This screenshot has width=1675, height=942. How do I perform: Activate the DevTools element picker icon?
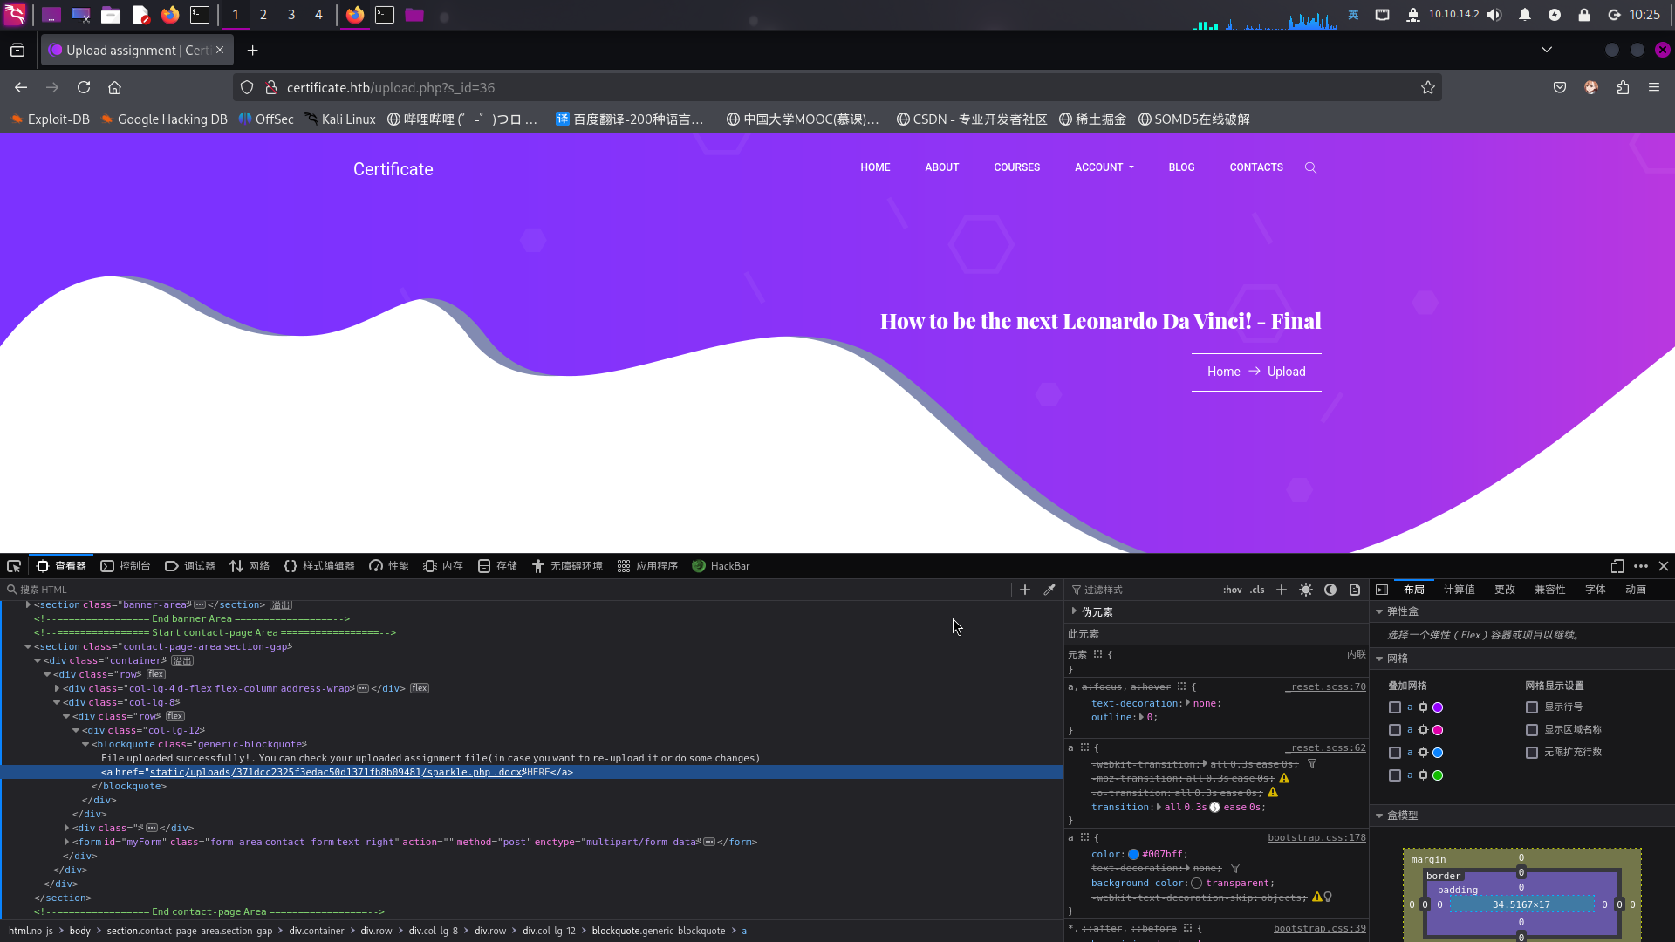[14, 566]
